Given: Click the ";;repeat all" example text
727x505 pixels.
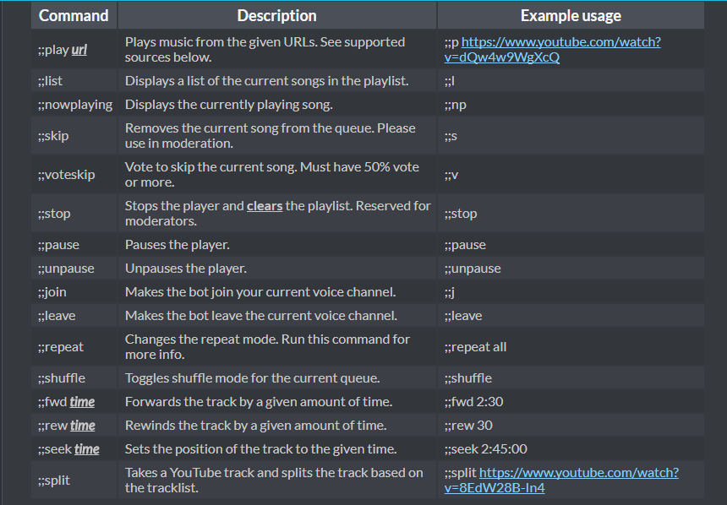Looking at the screenshot, I should coord(475,347).
